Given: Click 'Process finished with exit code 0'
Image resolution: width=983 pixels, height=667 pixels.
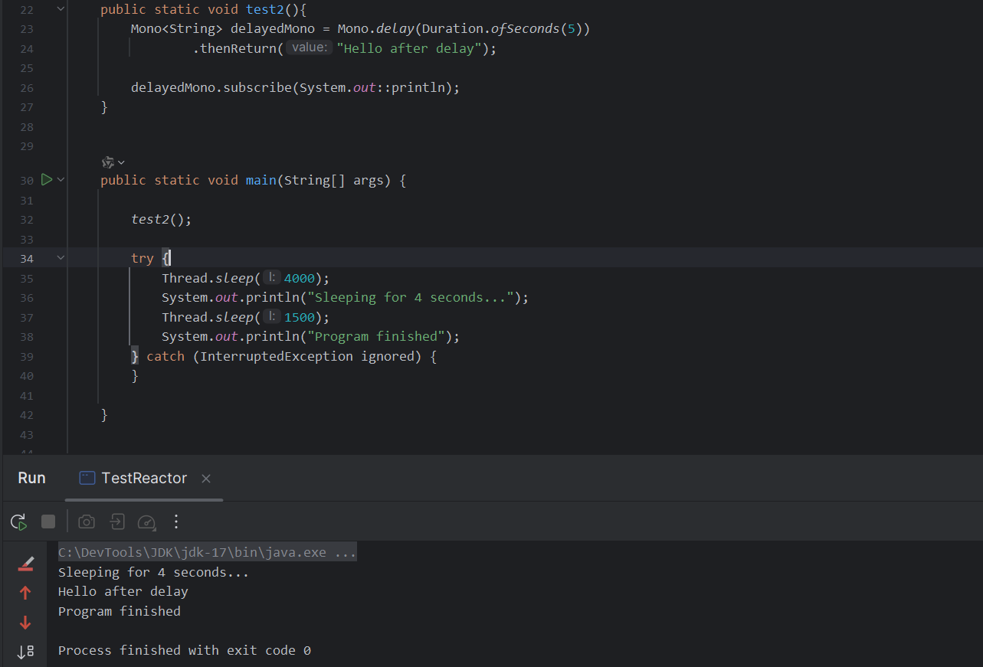Looking at the screenshot, I should [x=185, y=650].
